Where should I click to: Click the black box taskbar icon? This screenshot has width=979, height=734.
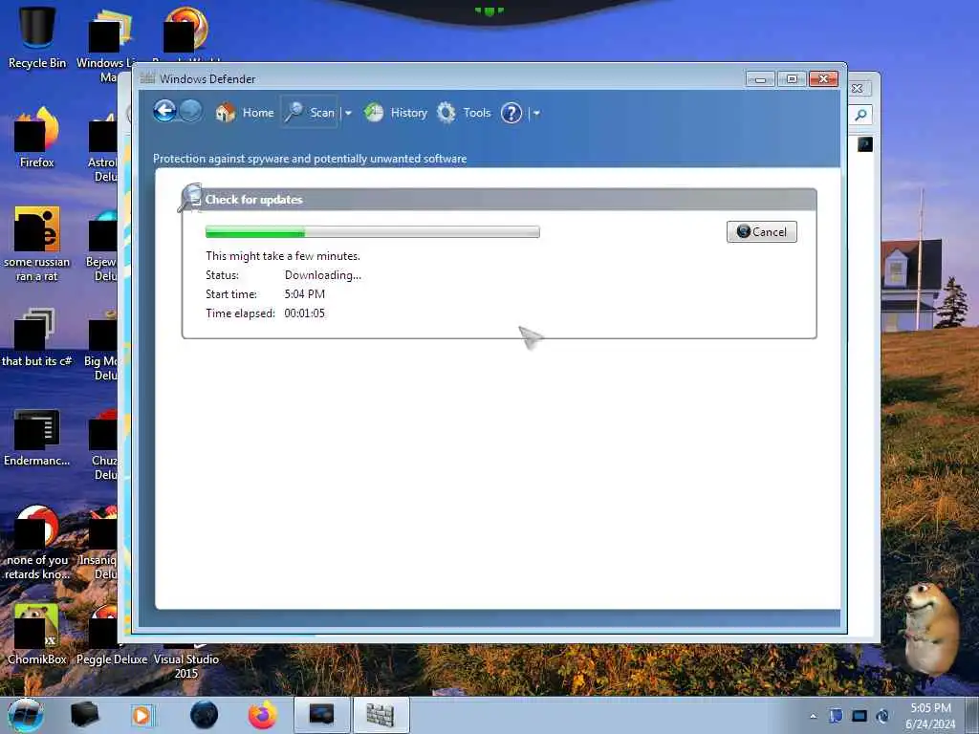click(x=84, y=715)
